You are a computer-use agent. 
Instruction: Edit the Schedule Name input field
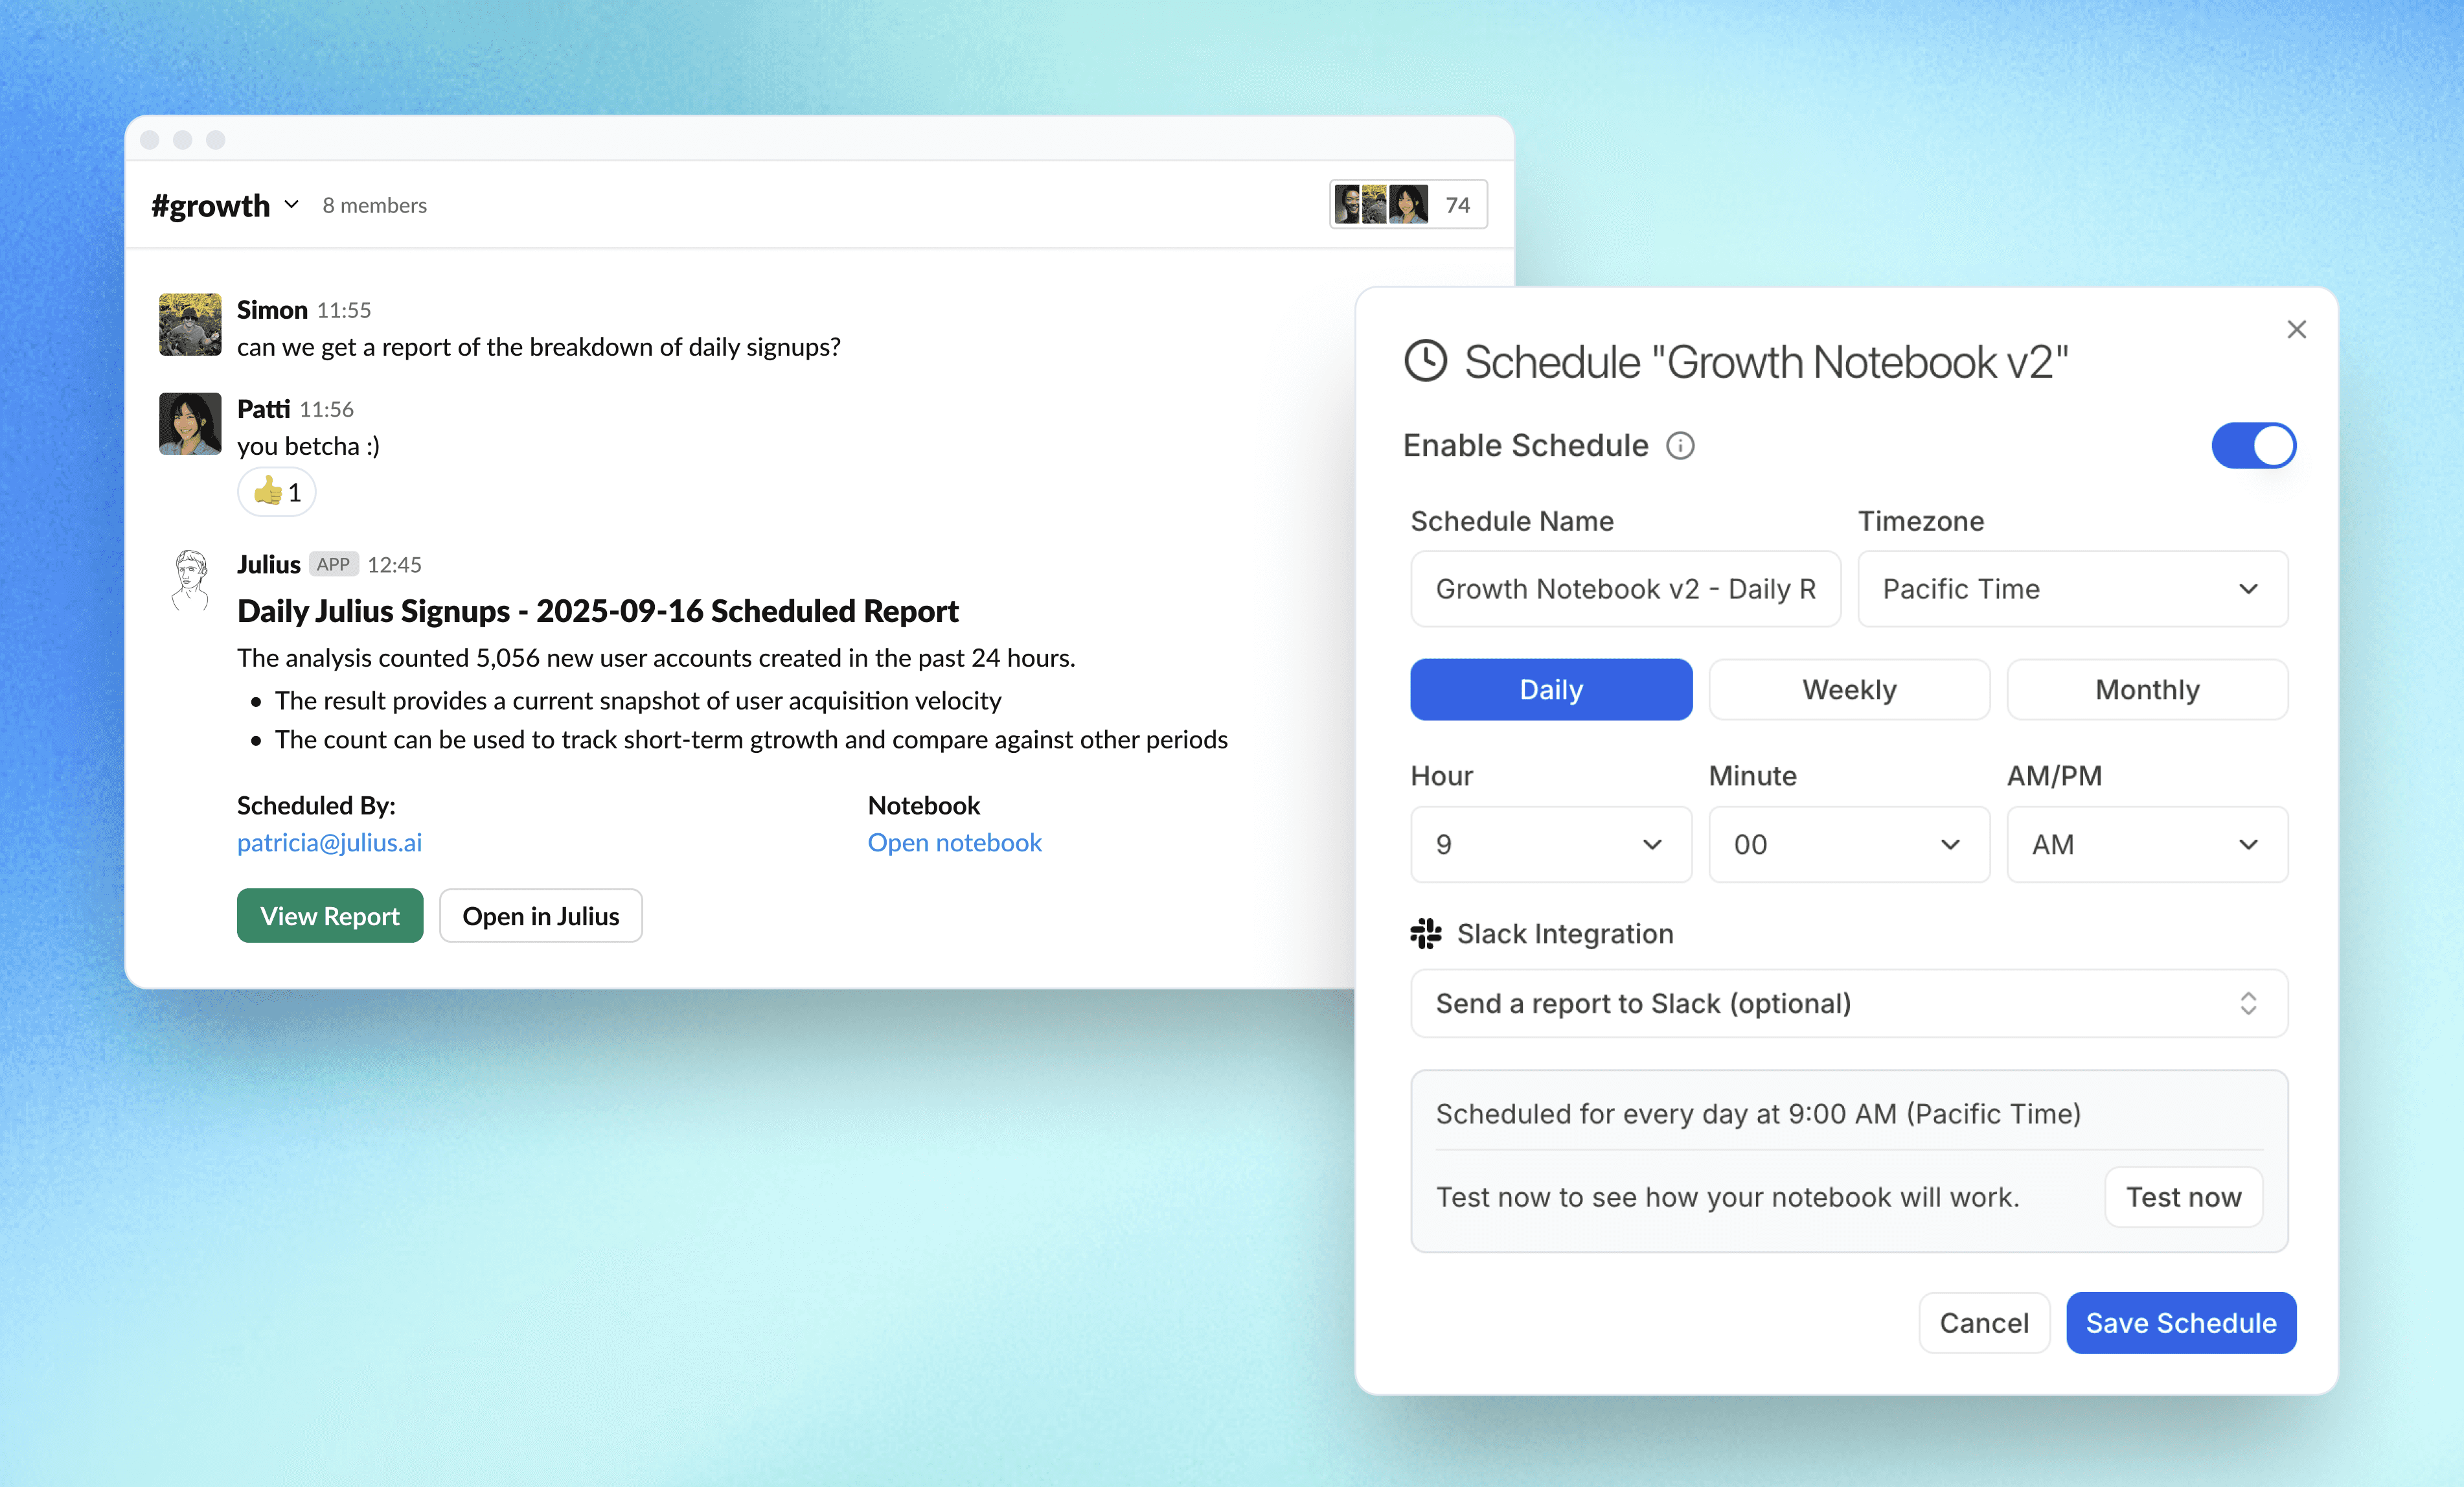click(x=1625, y=589)
